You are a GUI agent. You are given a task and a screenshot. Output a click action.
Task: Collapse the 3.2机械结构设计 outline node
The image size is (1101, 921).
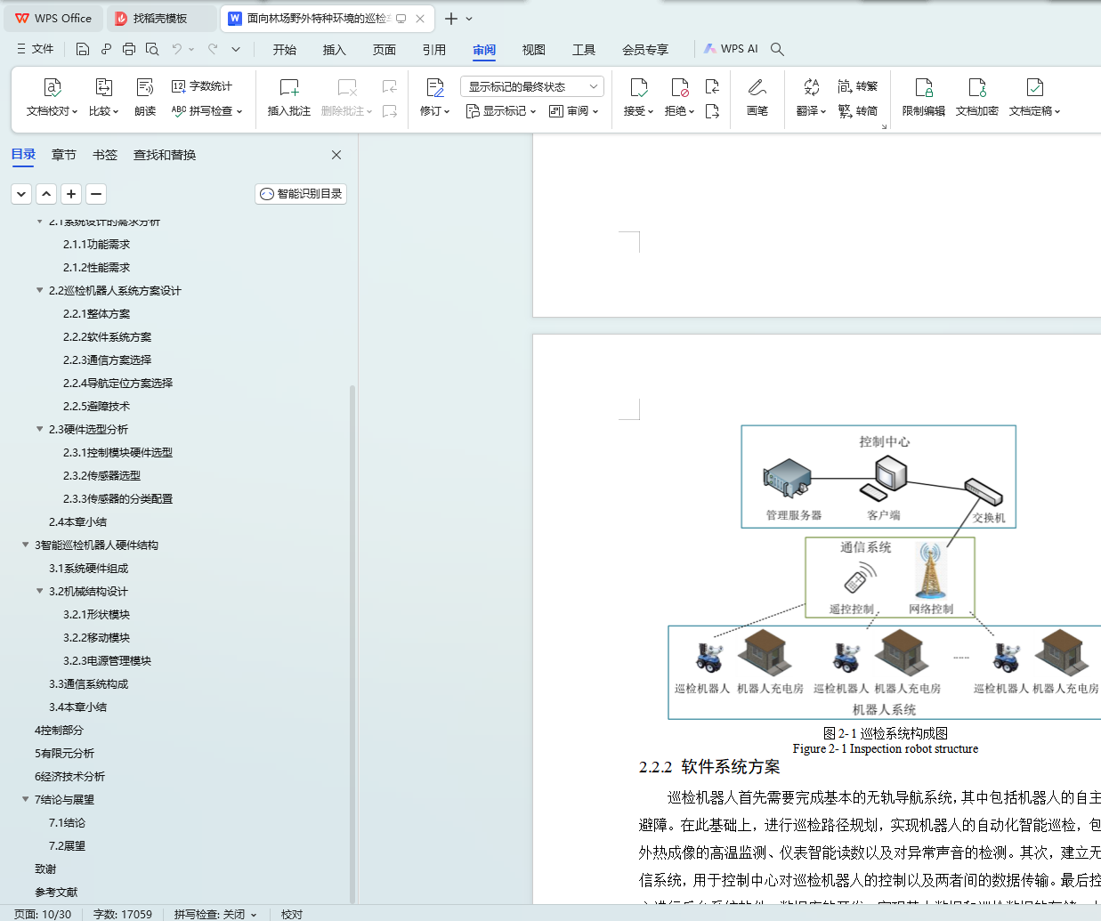click(x=39, y=591)
